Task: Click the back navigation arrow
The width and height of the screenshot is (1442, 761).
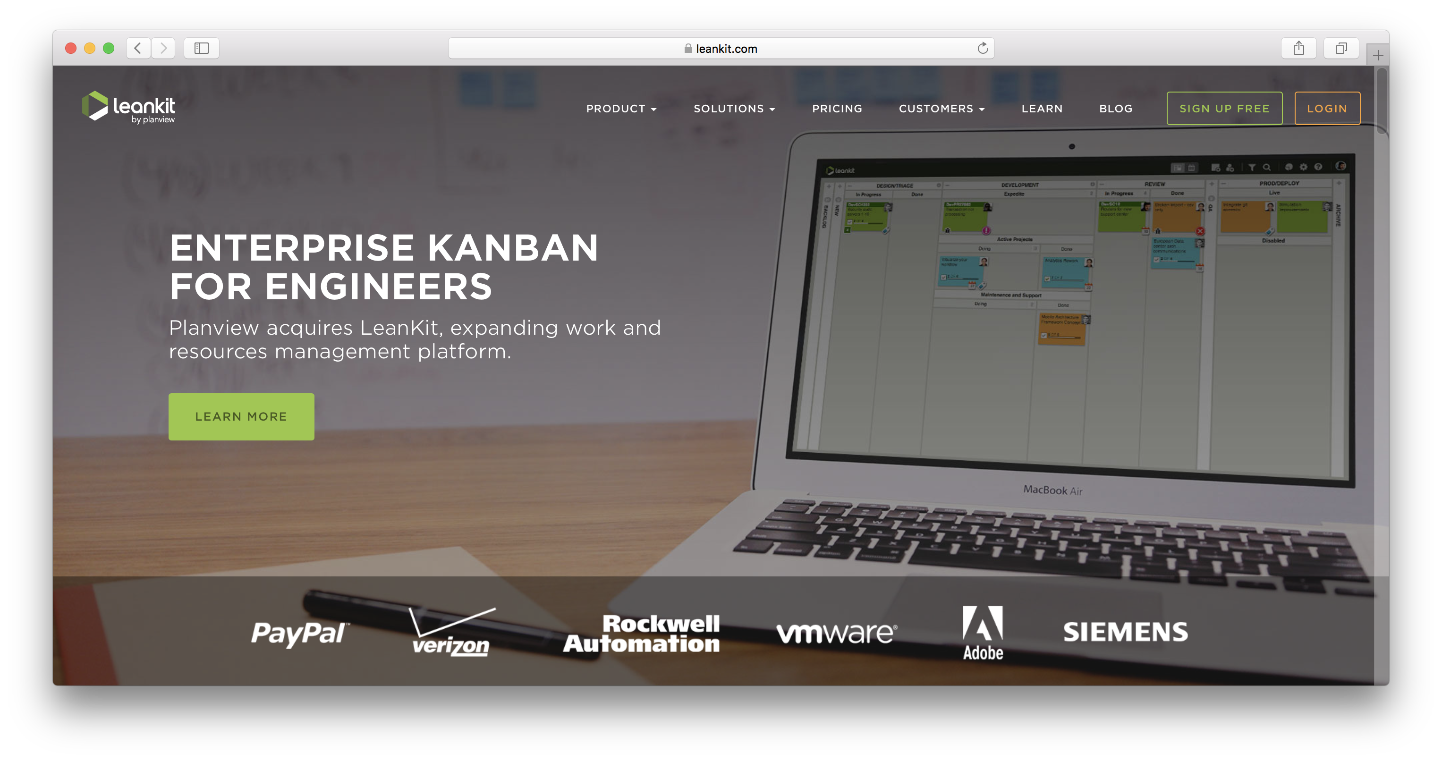Action: 140,47
